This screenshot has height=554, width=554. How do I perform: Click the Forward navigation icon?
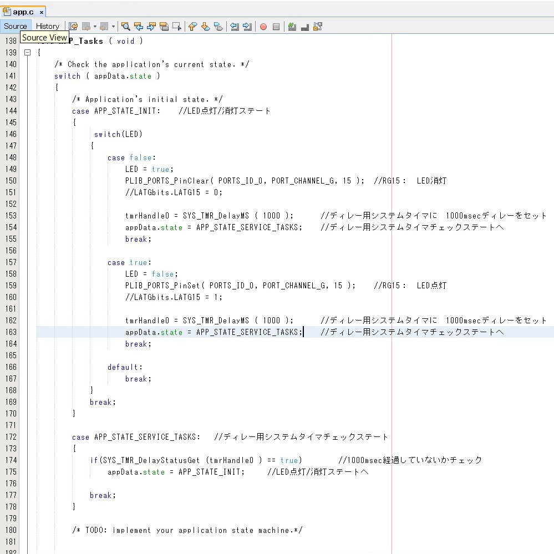tap(104, 27)
